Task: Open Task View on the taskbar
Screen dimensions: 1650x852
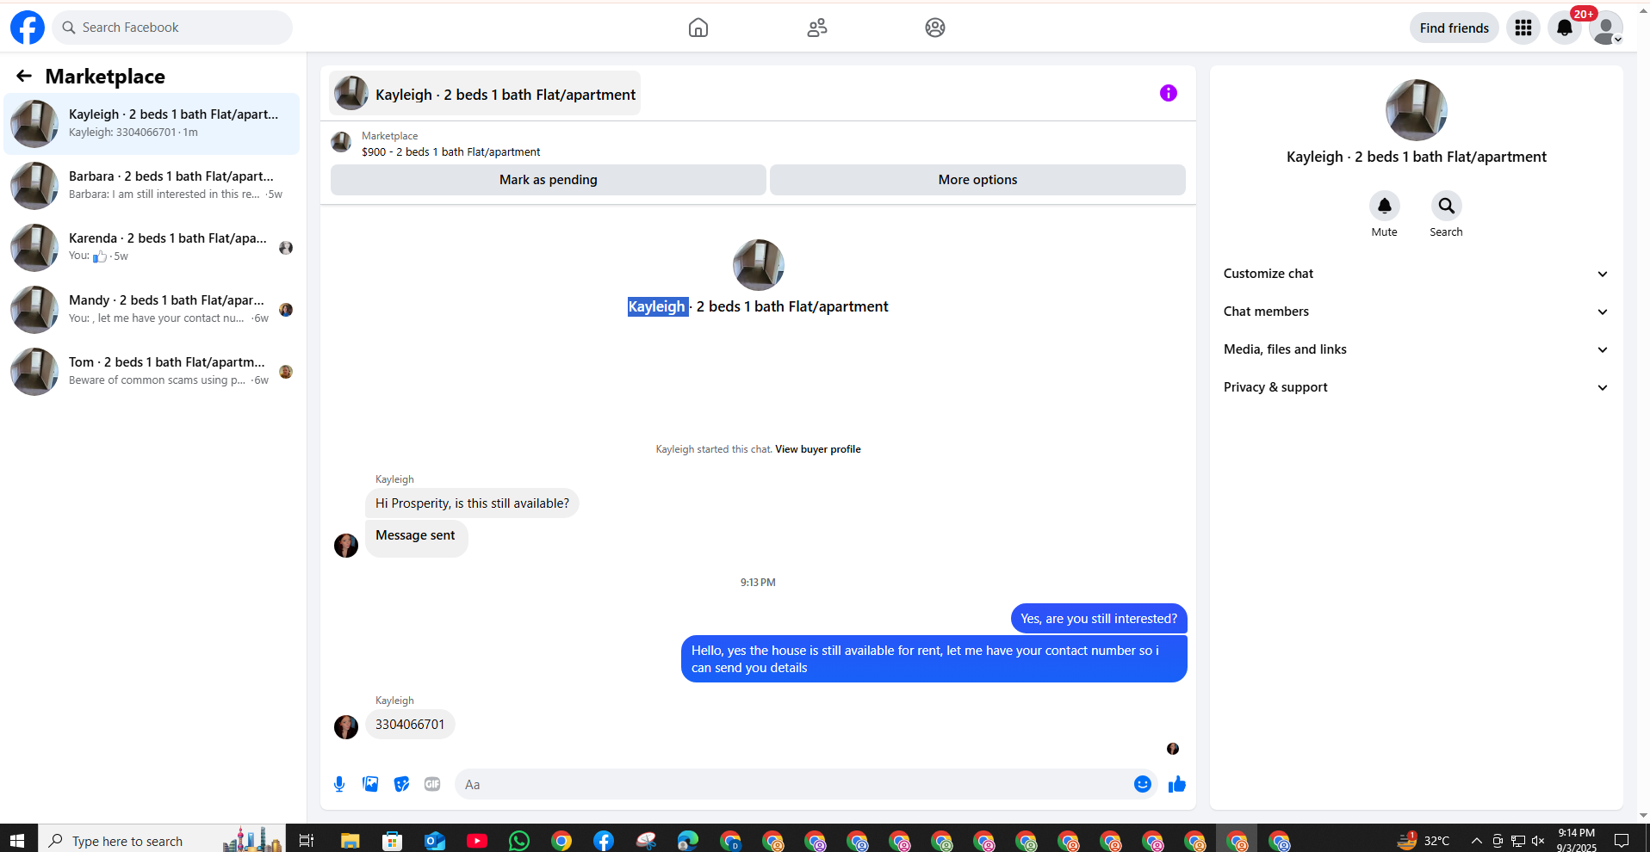Action: (307, 841)
